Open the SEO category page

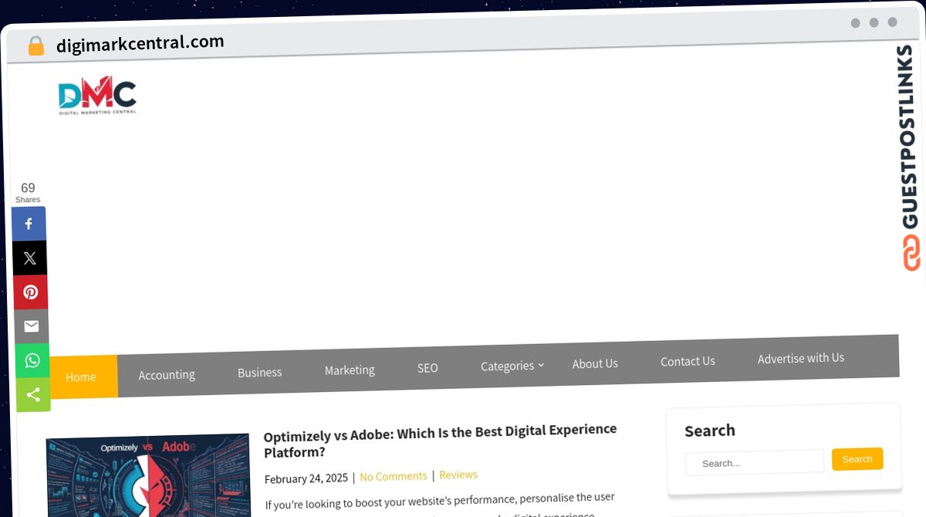(x=428, y=368)
